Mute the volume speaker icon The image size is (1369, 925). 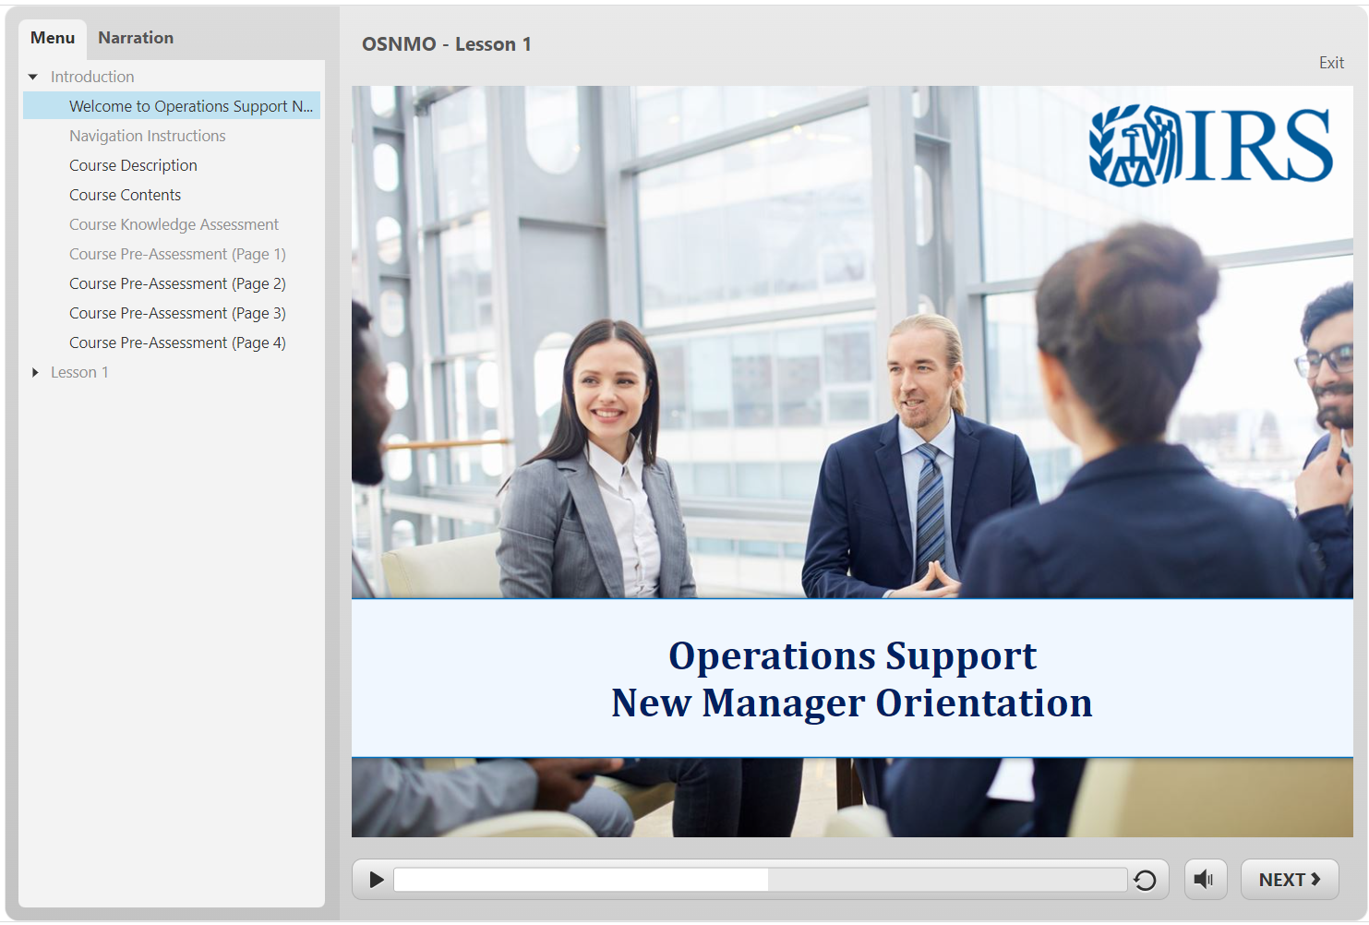(1206, 880)
